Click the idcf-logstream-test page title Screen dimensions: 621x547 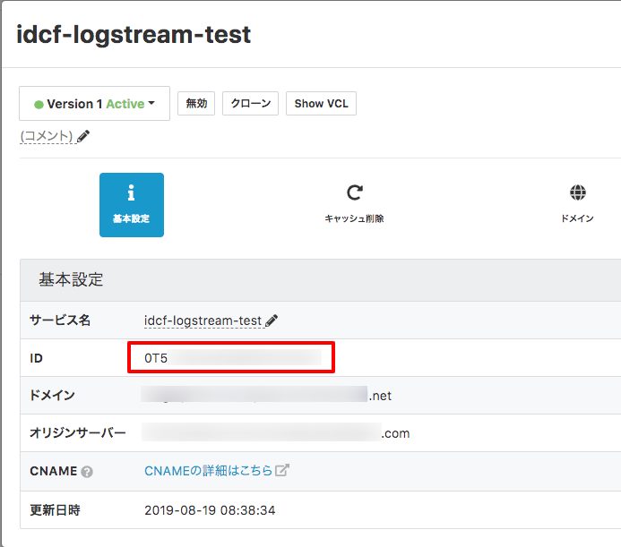[134, 35]
